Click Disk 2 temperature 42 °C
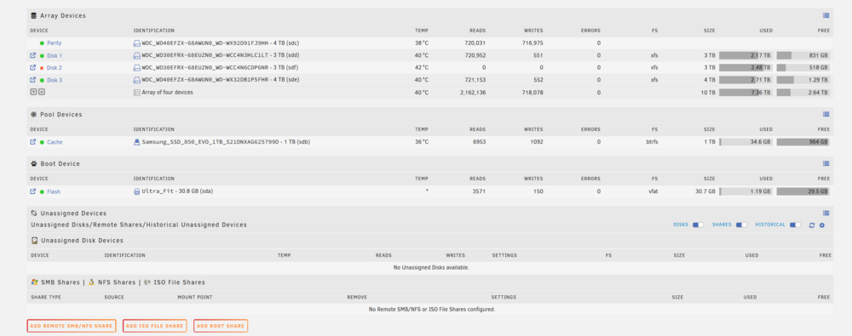This screenshot has height=336, width=852. (422, 68)
